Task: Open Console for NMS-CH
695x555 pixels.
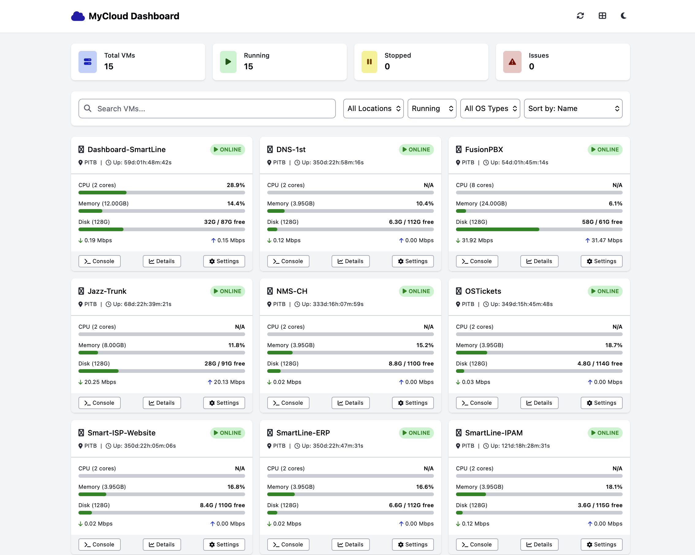Action: tap(288, 403)
